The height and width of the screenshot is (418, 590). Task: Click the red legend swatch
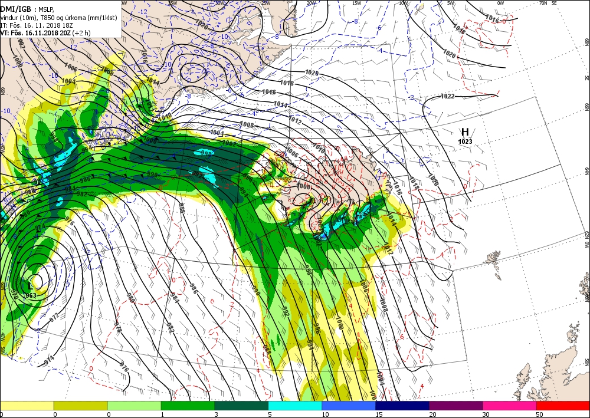click(563, 406)
